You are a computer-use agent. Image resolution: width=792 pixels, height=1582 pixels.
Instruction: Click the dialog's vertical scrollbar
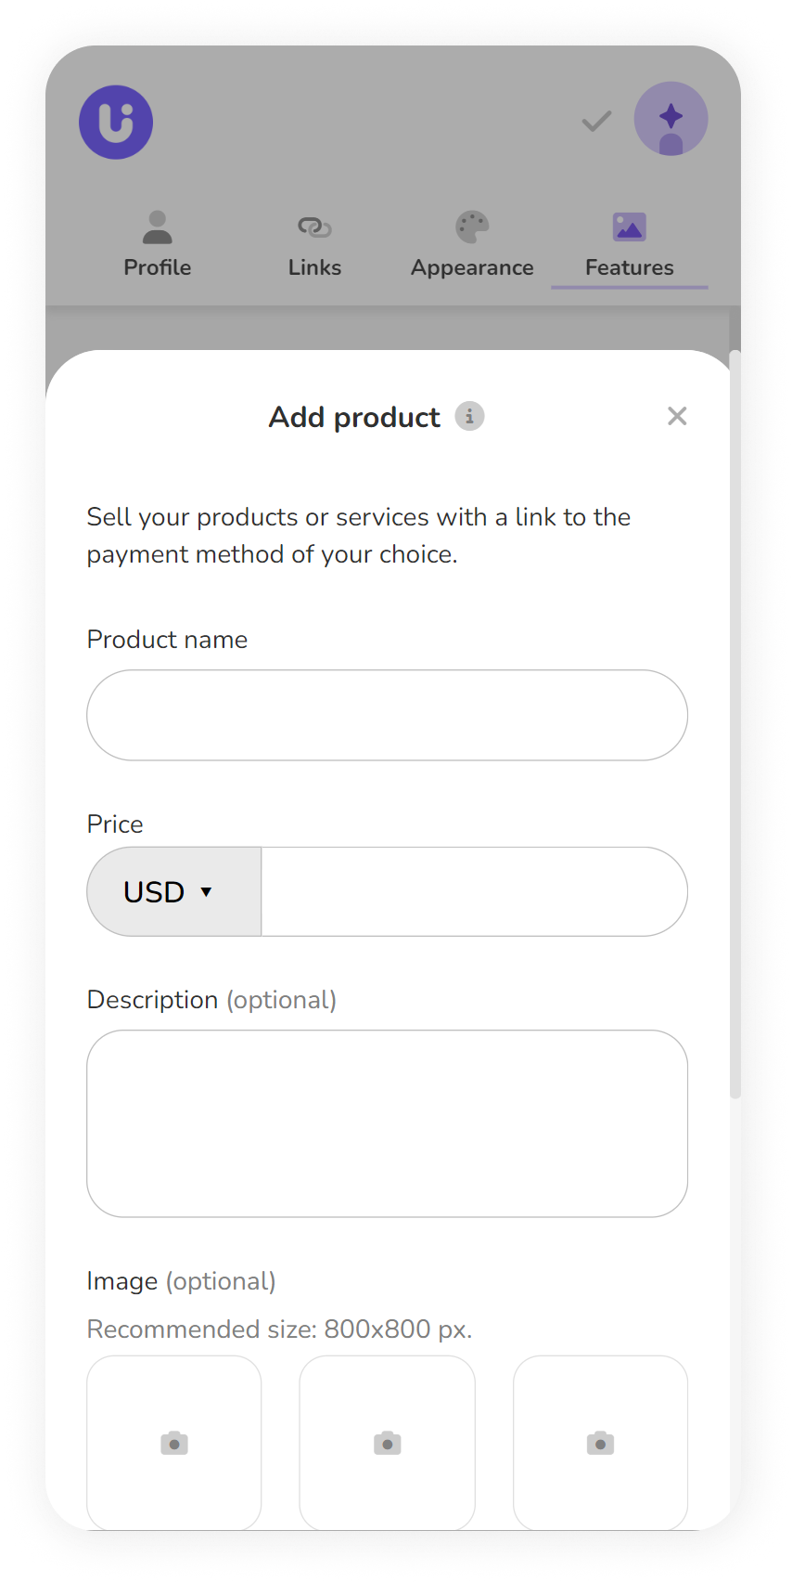(735, 724)
